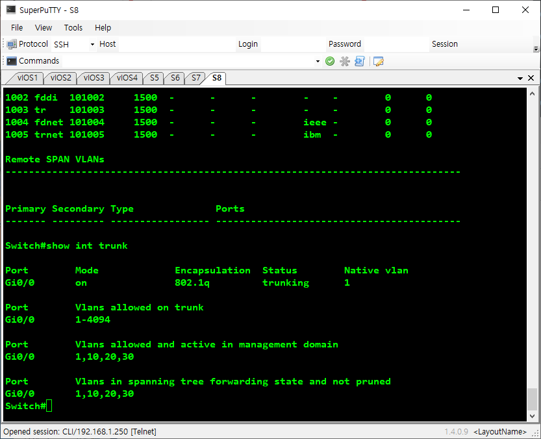This screenshot has width=541, height=439.
Task: Click the Login input field
Action: pos(294,45)
